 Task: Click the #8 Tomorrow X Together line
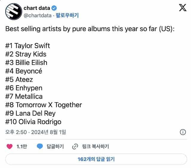pyautogui.click(x=44, y=105)
